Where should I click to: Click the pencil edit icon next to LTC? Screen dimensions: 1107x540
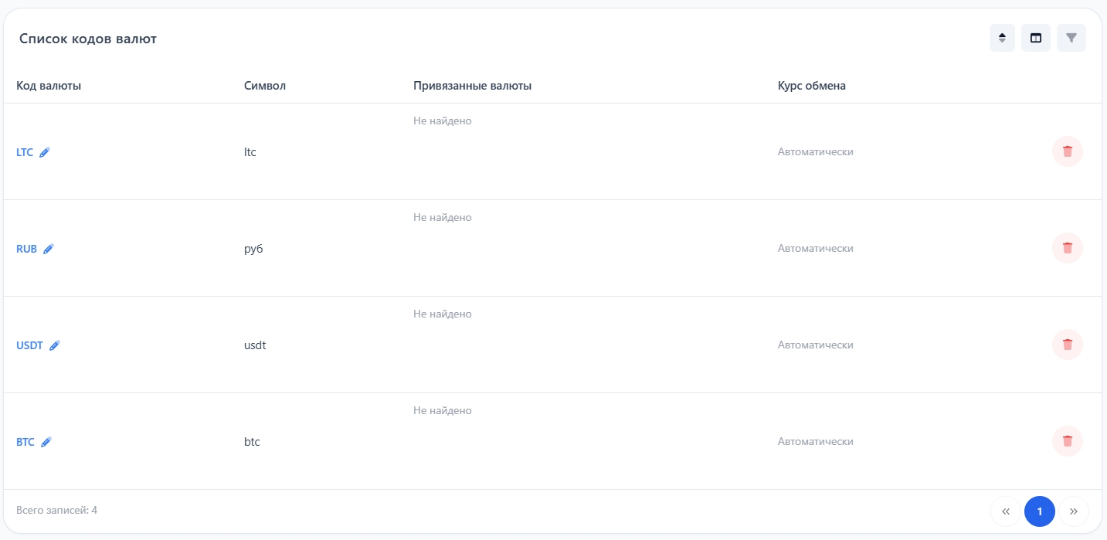(x=45, y=152)
